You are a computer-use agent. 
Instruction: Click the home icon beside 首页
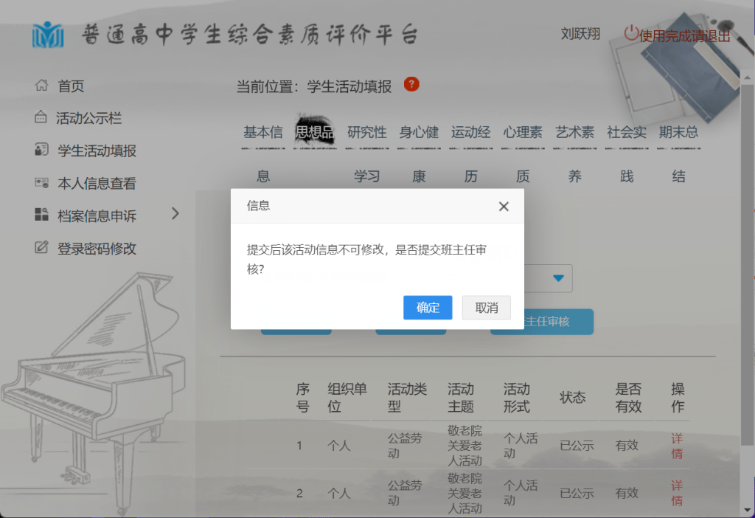41,86
